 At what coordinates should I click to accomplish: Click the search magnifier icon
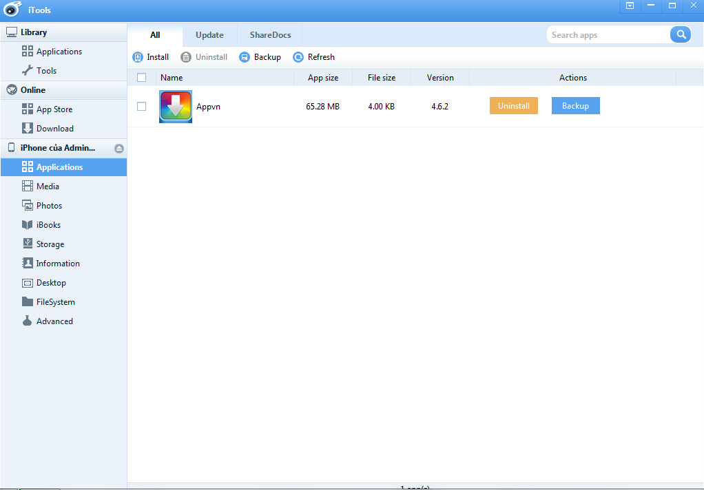(681, 34)
